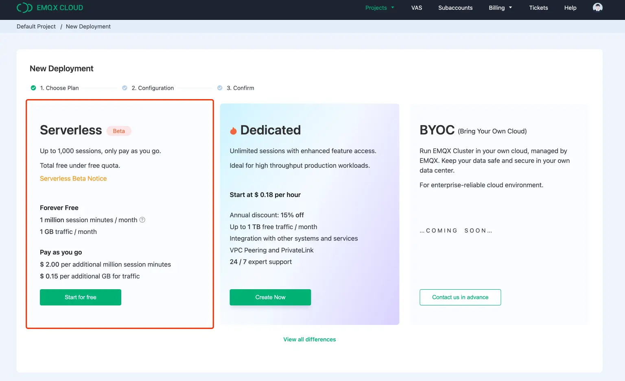This screenshot has height=381, width=625.
Task: Open the Serverless Beta Notice link
Action: click(73, 178)
